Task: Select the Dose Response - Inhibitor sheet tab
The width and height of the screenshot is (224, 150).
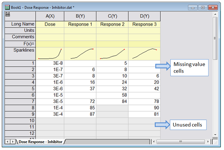Action: click(41, 142)
